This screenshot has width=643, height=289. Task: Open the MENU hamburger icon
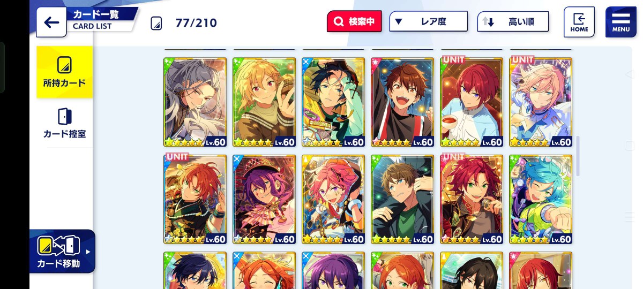point(620,22)
